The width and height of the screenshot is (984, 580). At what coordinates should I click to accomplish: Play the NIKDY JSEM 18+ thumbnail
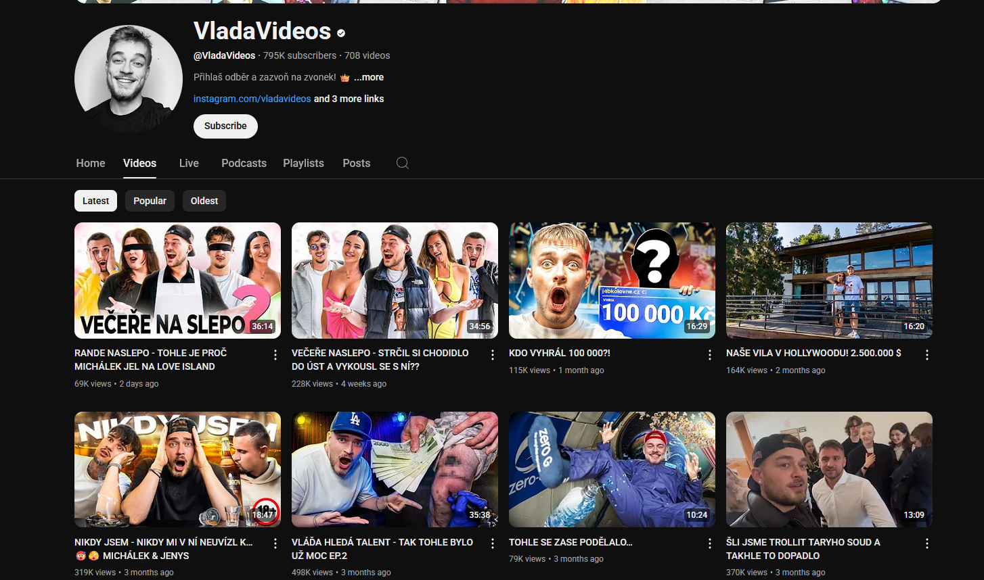pos(177,469)
